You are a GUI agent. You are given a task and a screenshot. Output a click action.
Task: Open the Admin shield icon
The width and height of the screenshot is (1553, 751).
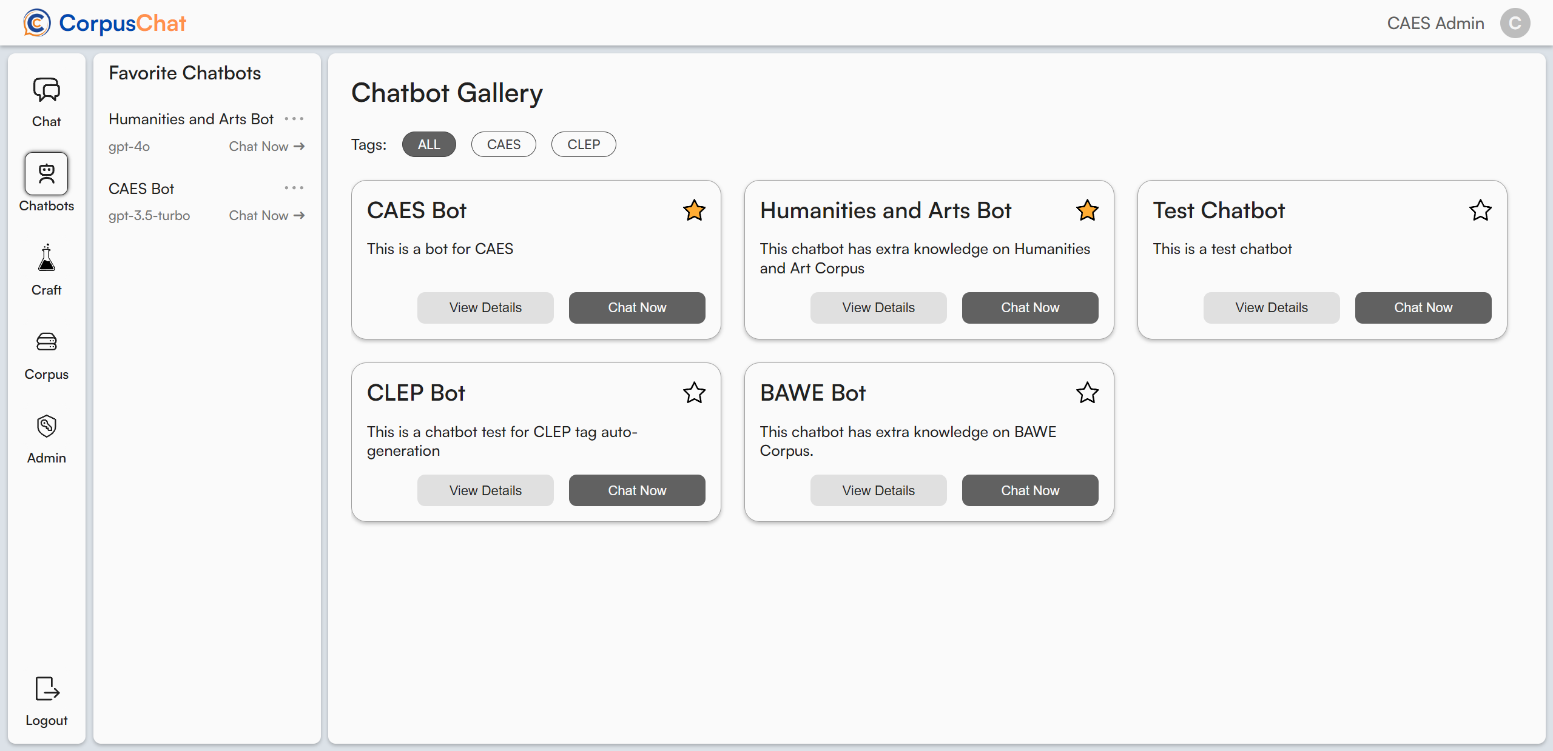46,426
